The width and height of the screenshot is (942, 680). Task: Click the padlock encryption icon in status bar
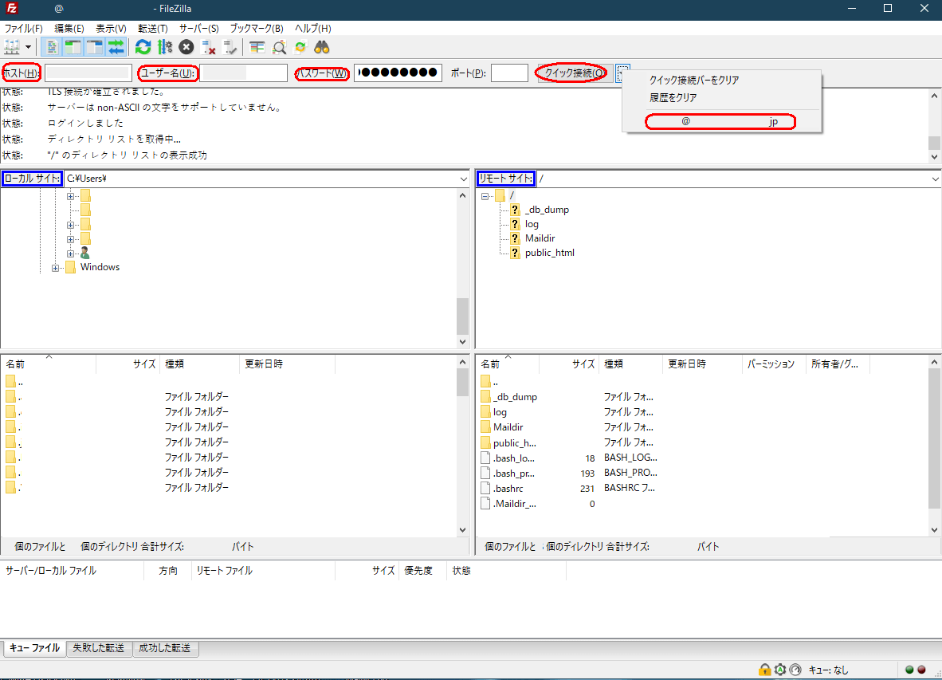click(x=764, y=670)
